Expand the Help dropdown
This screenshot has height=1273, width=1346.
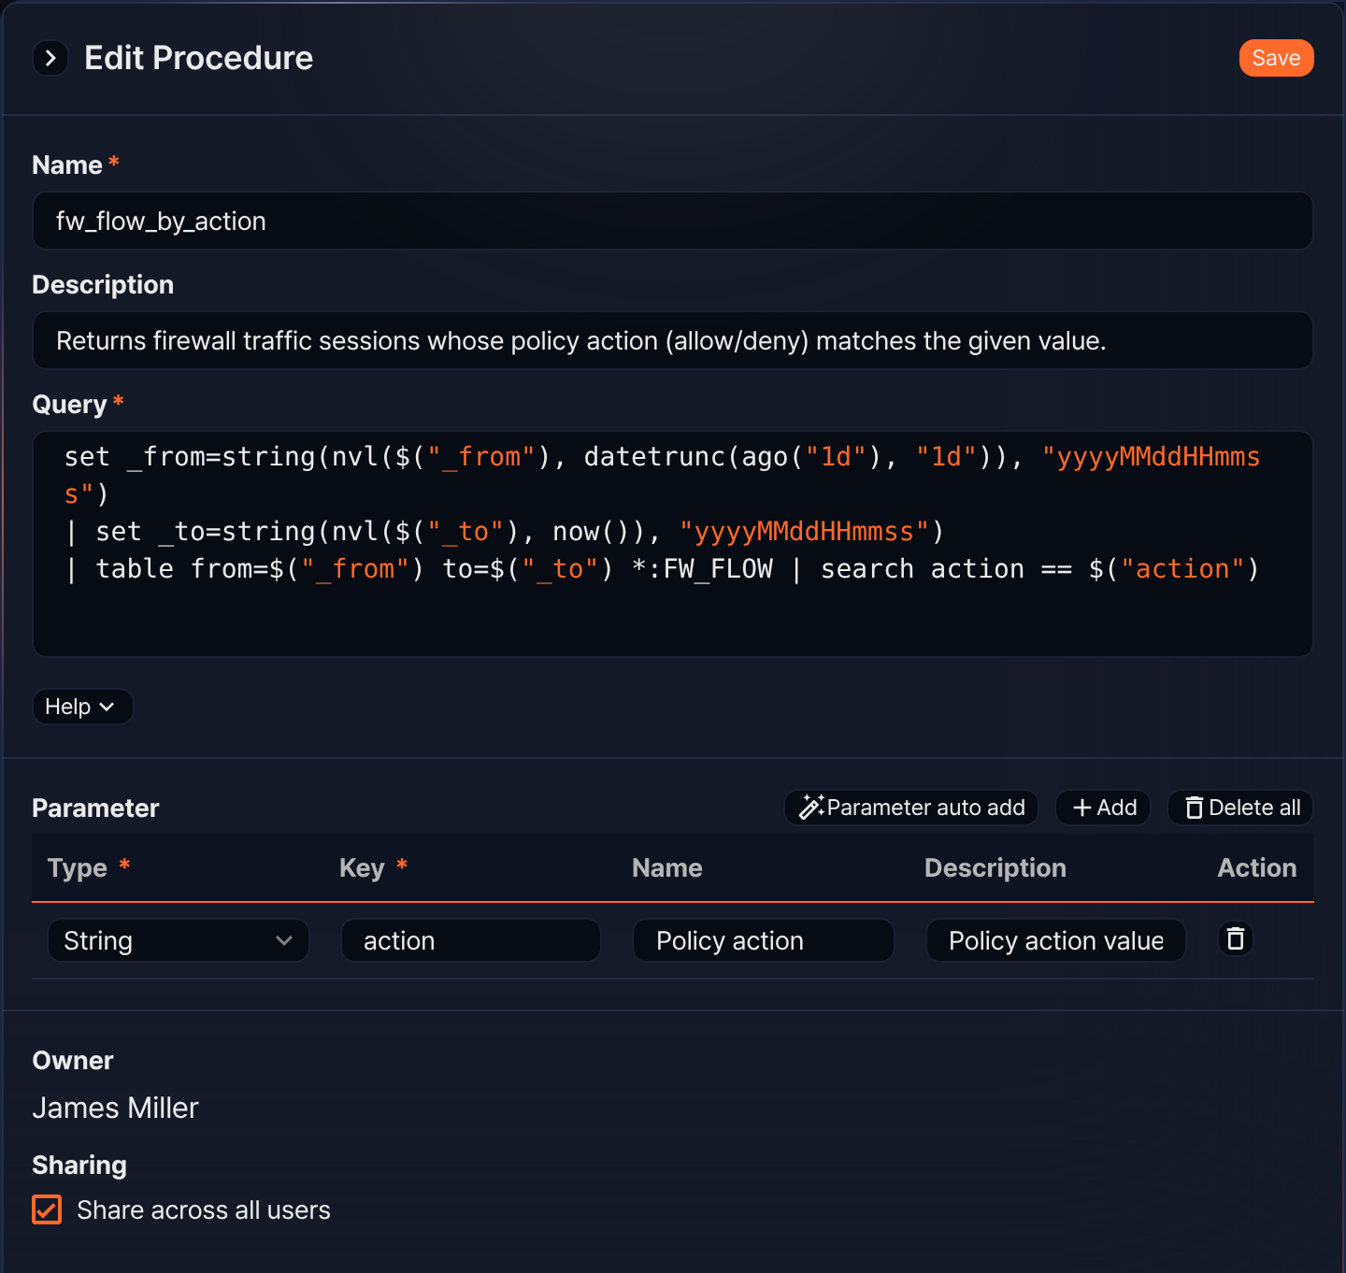coord(82,707)
